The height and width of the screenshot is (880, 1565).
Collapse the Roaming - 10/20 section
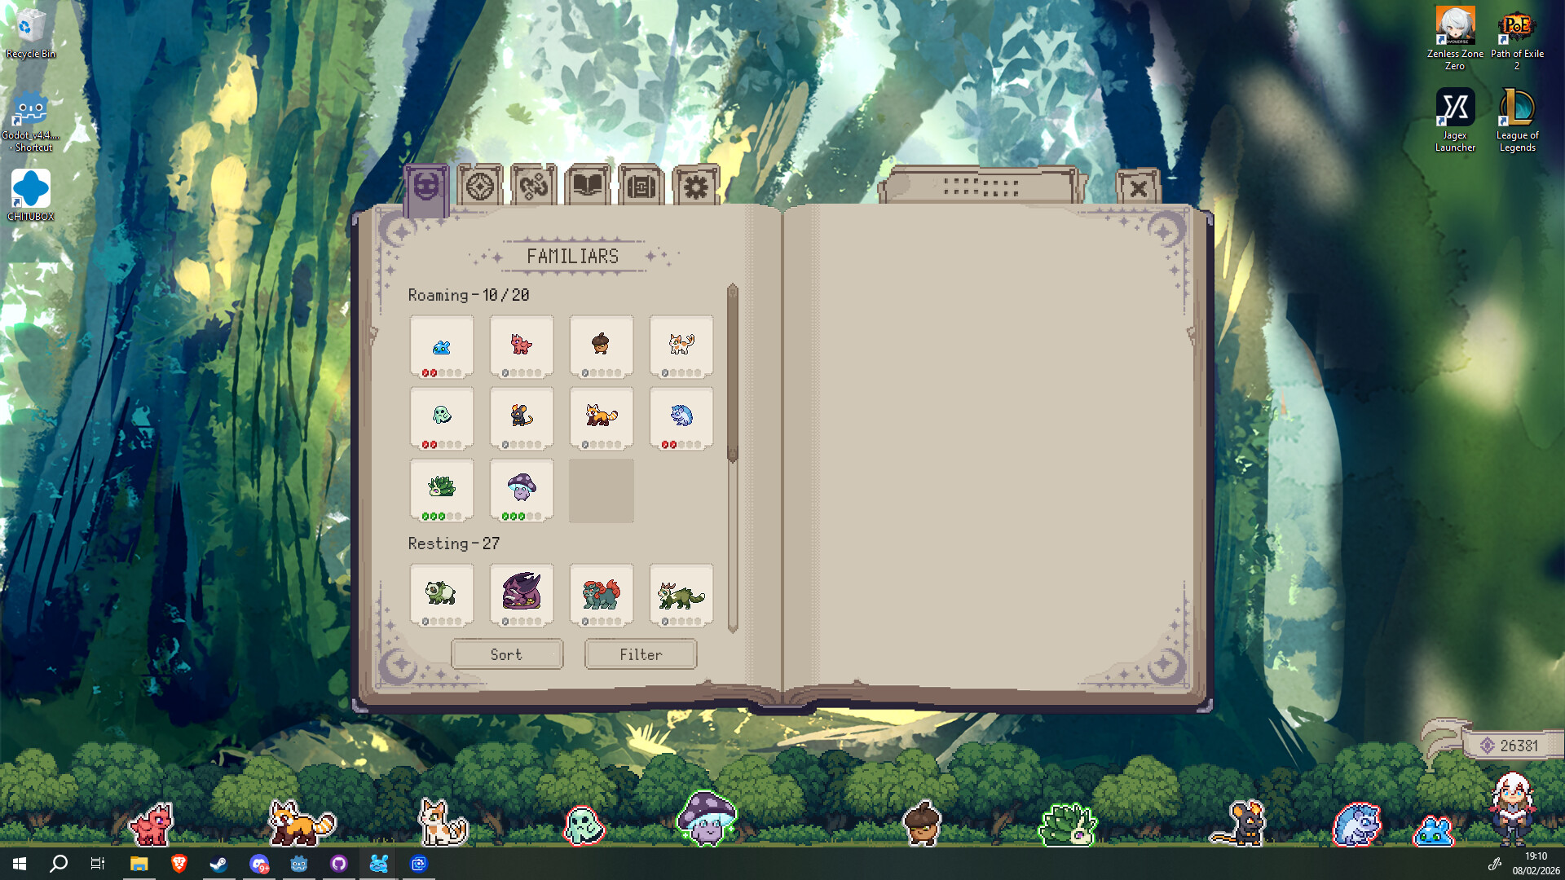pos(469,295)
